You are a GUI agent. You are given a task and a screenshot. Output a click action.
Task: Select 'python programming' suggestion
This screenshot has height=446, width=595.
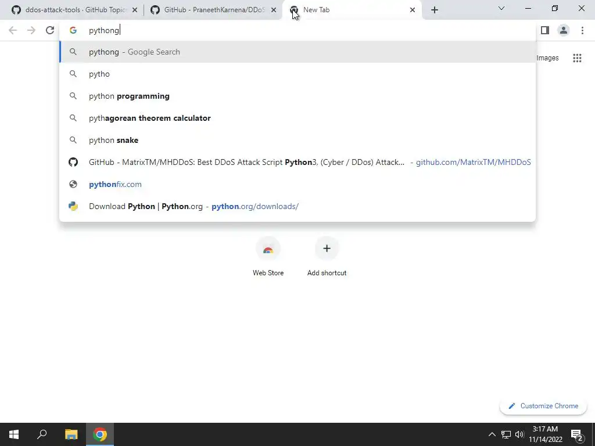(x=297, y=96)
